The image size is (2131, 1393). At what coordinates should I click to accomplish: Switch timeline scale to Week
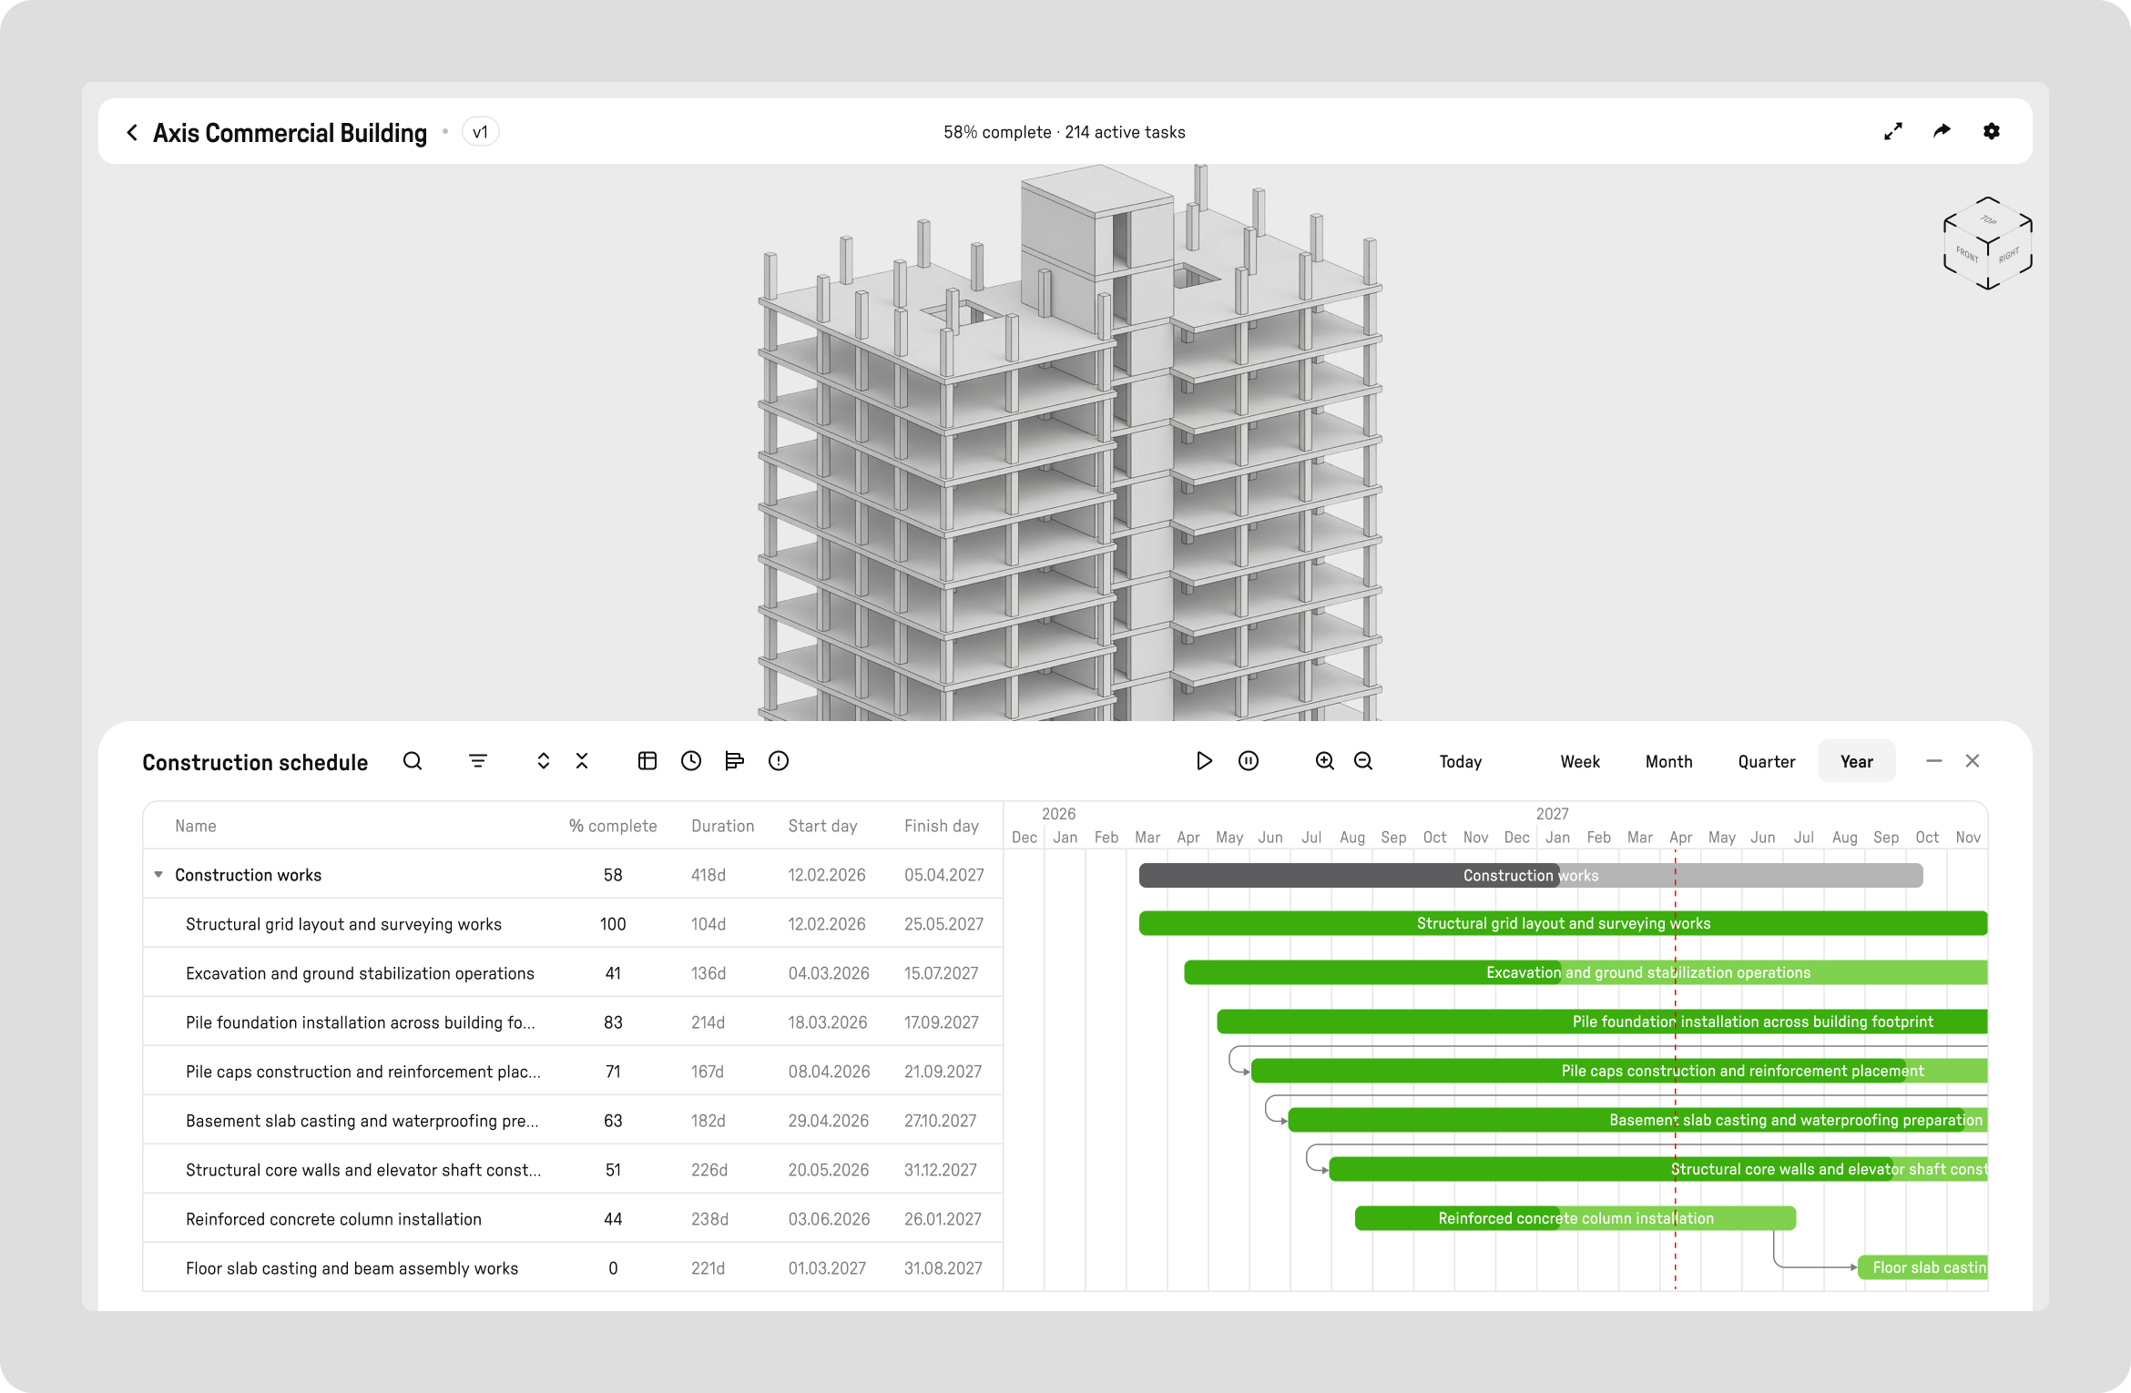click(x=1580, y=762)
